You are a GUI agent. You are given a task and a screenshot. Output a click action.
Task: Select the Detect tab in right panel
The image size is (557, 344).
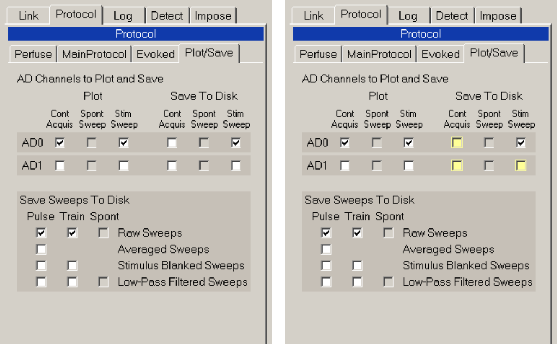451,16
